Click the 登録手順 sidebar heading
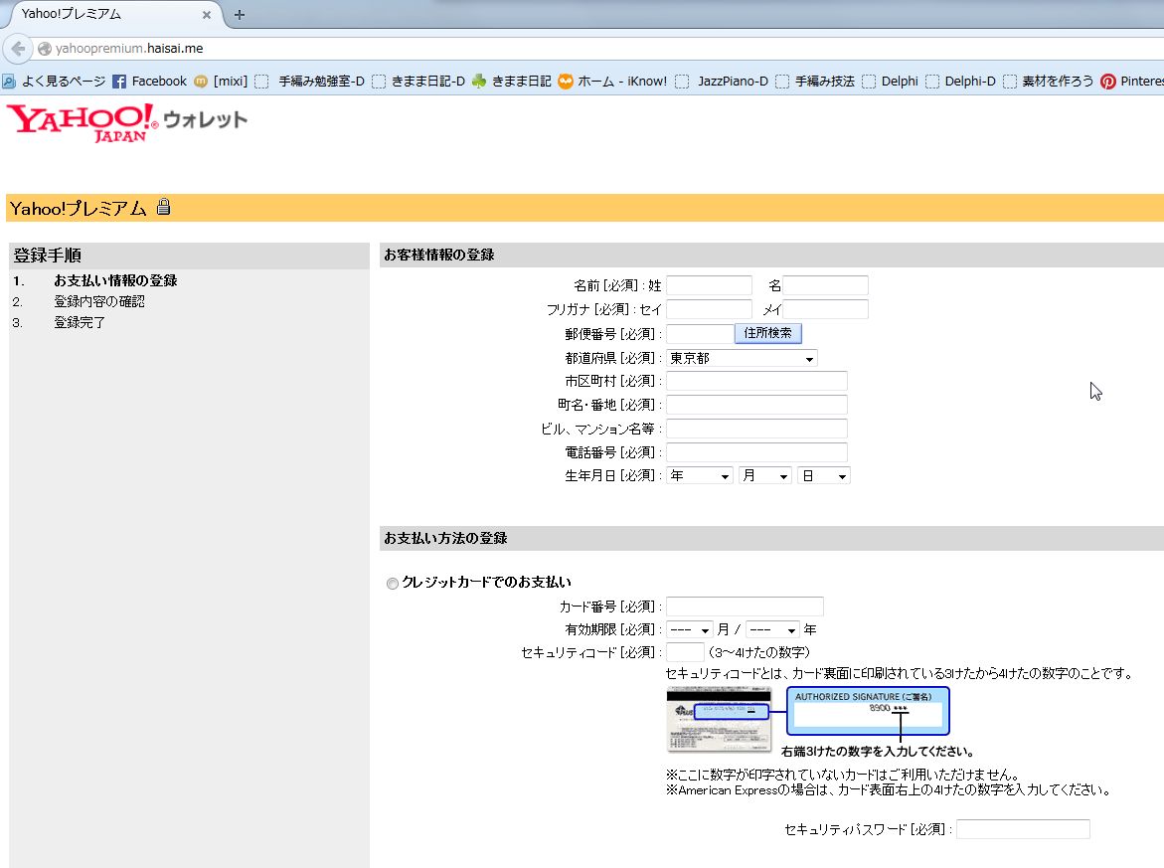Image resolution: width=1164 pixels, height=868 pixels. point(47,255)
